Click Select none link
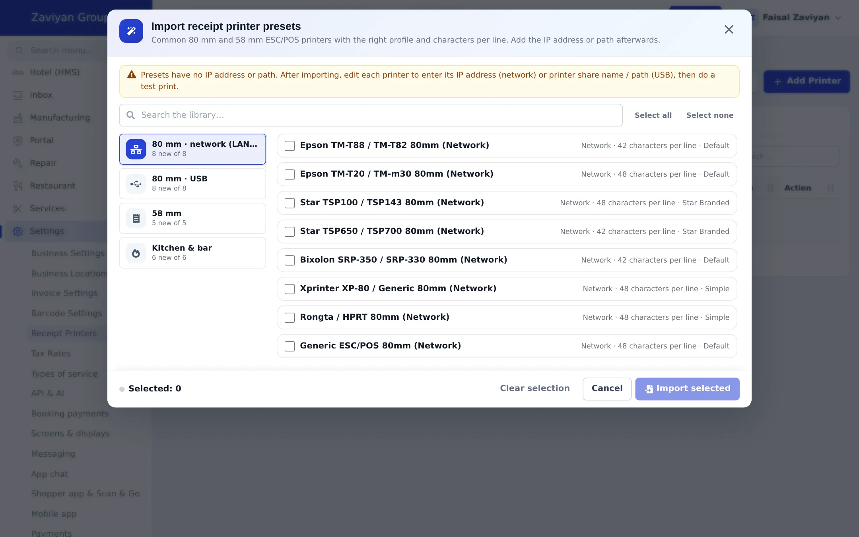Screen dimensions: 859x537 click(x=710, y=115)
